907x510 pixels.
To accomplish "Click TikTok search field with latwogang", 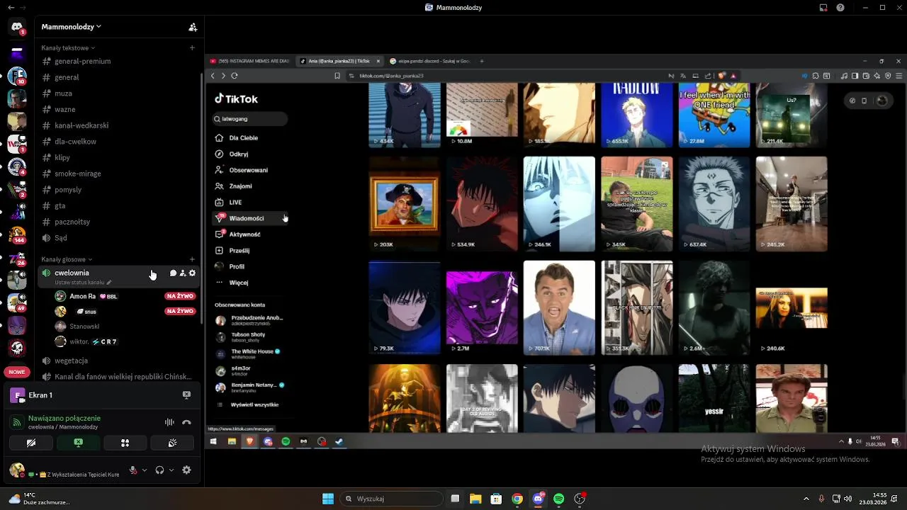I will (250, 119).
